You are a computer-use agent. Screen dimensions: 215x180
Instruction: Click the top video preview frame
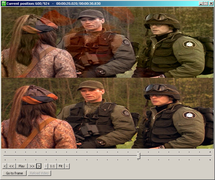[x=107, y=42]
